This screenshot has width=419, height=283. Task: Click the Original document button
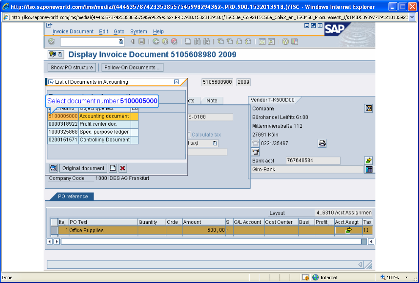tap(83, 168)
